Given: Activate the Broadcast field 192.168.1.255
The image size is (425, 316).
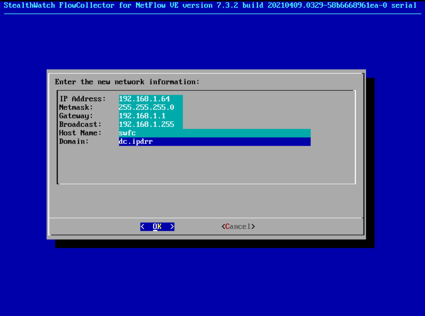Looking at the screenshot, I should [x=151, y=124].
